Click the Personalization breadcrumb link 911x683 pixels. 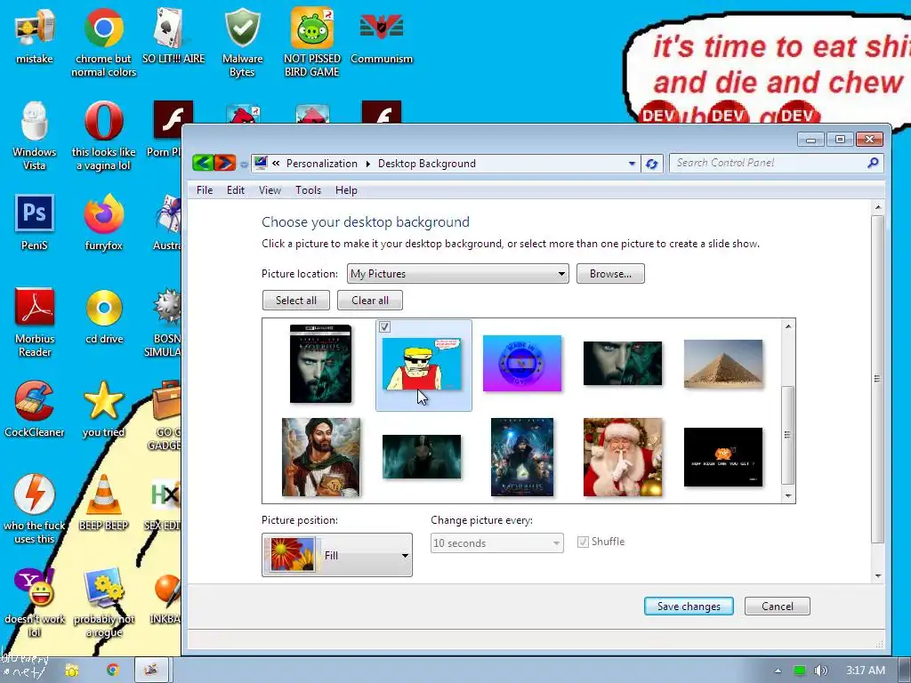coord(322,164)
